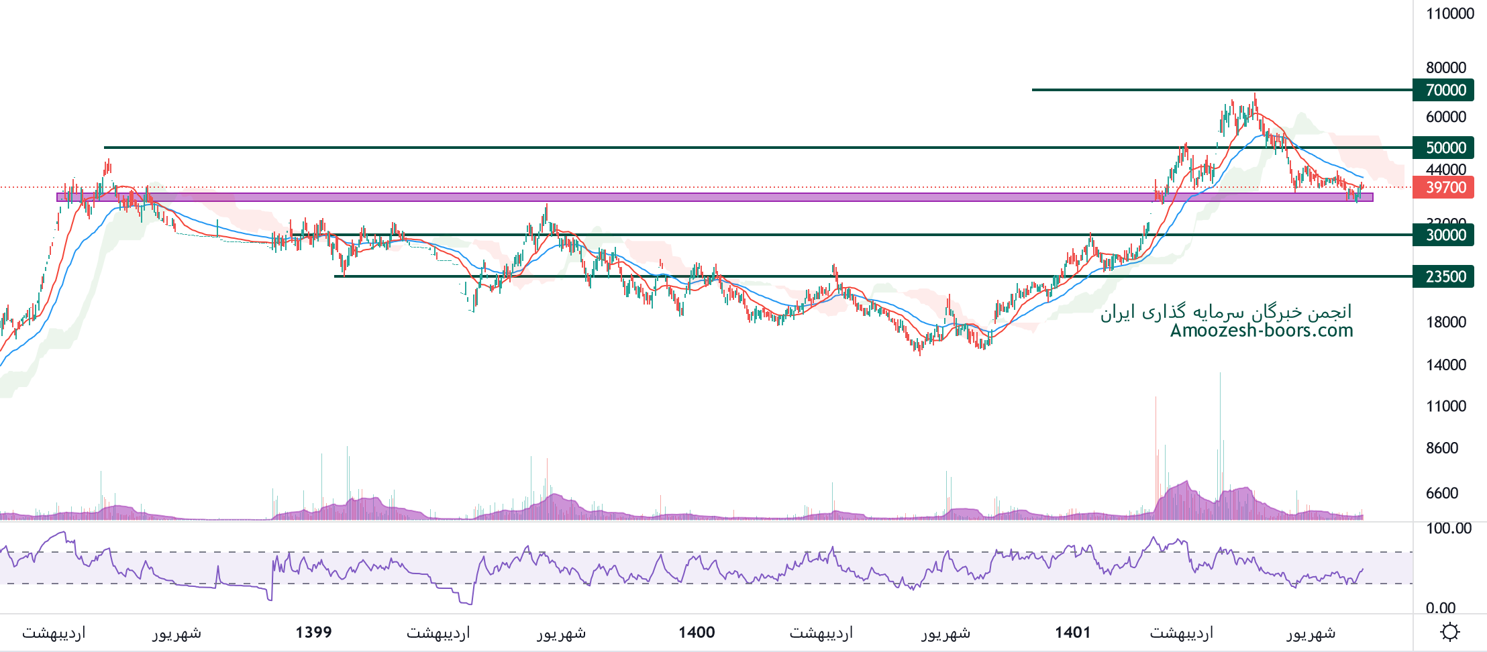Click the 100.00 label on RSI scale
Image resolution: width=1487 pixels, height=652 pixels.
click(1448, 529)
